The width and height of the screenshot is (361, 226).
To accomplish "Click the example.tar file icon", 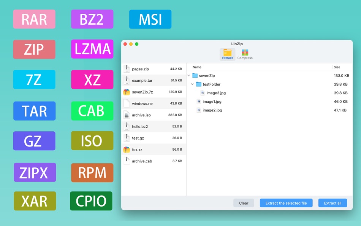I will pyautogui.click(x=127, y=80).
